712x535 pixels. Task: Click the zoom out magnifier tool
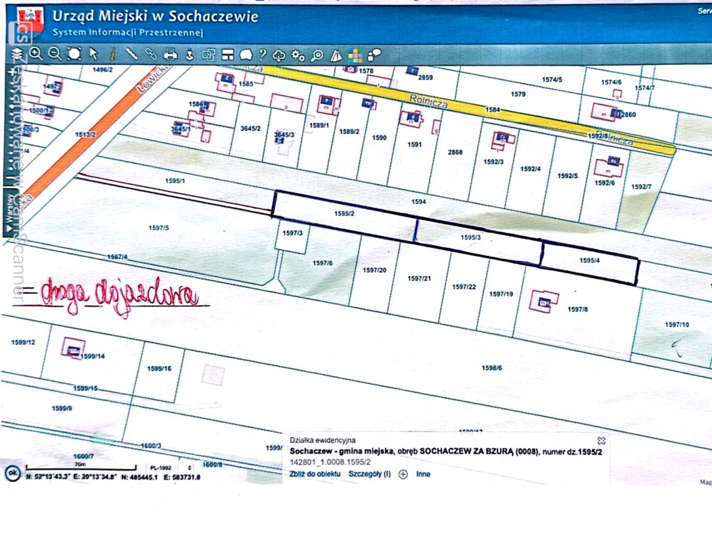55,54
